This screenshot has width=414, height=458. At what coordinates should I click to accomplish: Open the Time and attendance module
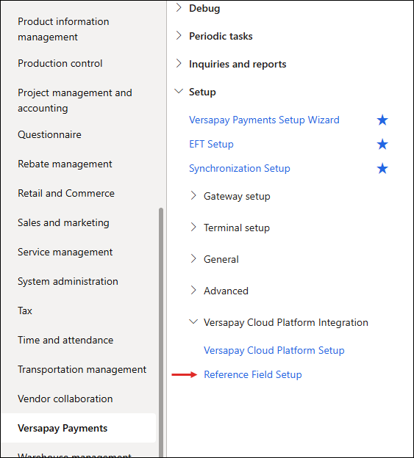(65, 341)
